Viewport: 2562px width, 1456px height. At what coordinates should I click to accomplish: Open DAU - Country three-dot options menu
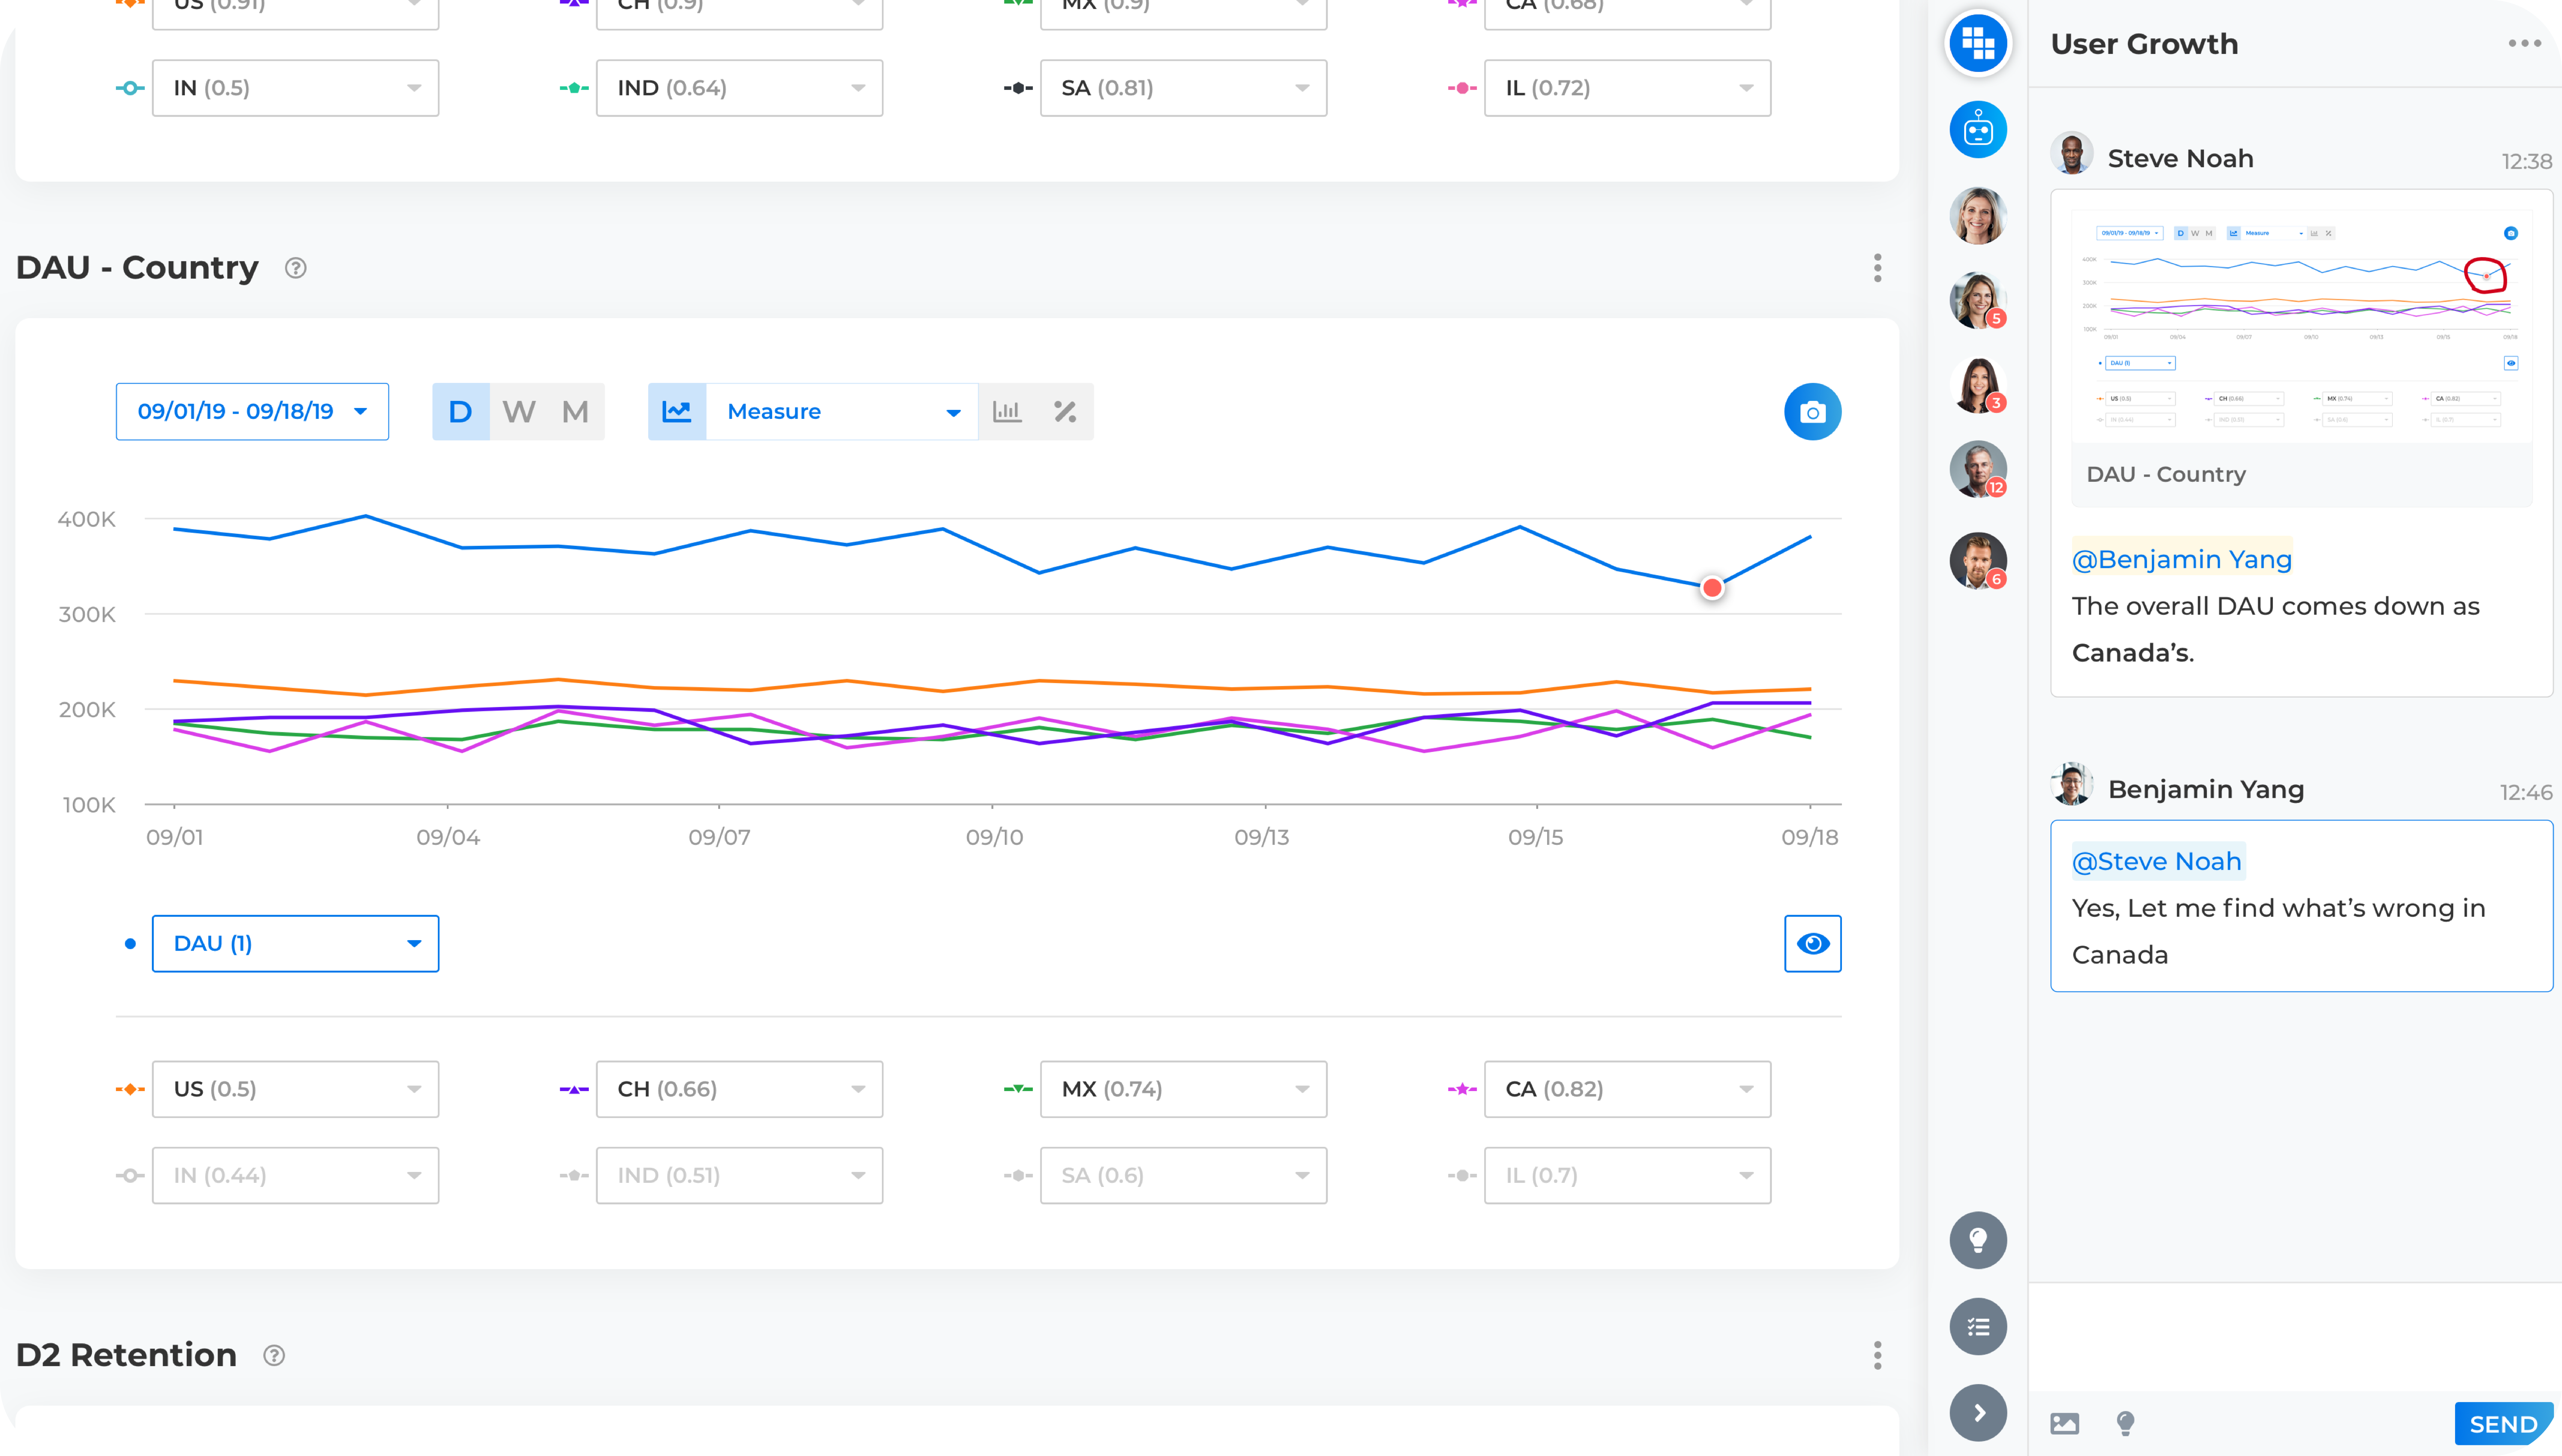coord(1877,268)
